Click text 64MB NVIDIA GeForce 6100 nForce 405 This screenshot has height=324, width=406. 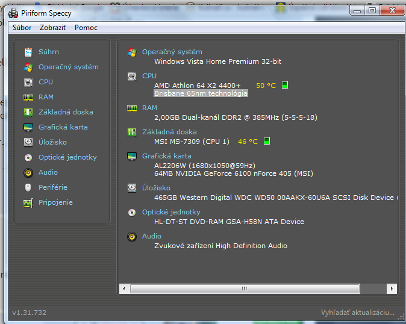click(223, 173)
